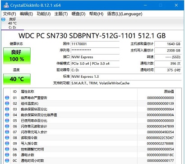Screen dimensions: 185x164
Task: Click the host reads value 1640 GB
Action: coord(168,44)
